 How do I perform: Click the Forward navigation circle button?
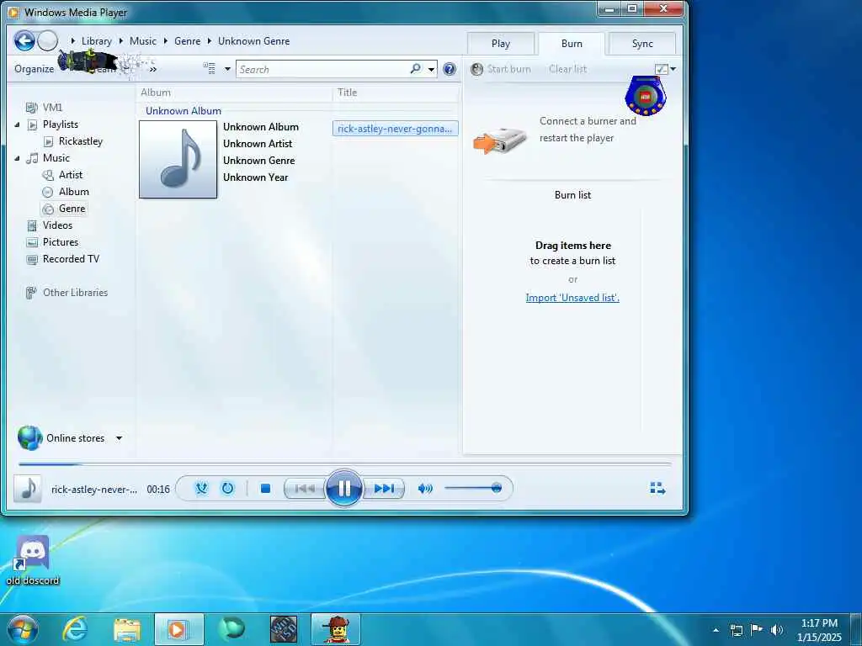click(48, 40)
